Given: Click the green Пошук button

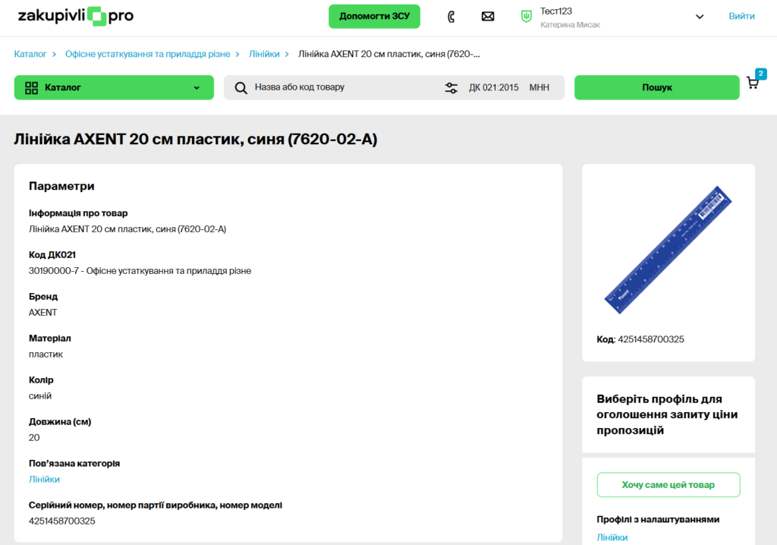Looking at the screenshot, I should pyautogui.click(x=656, y=87).
